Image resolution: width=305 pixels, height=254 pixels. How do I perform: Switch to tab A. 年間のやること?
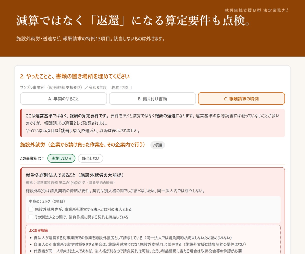tap(63, 99)
